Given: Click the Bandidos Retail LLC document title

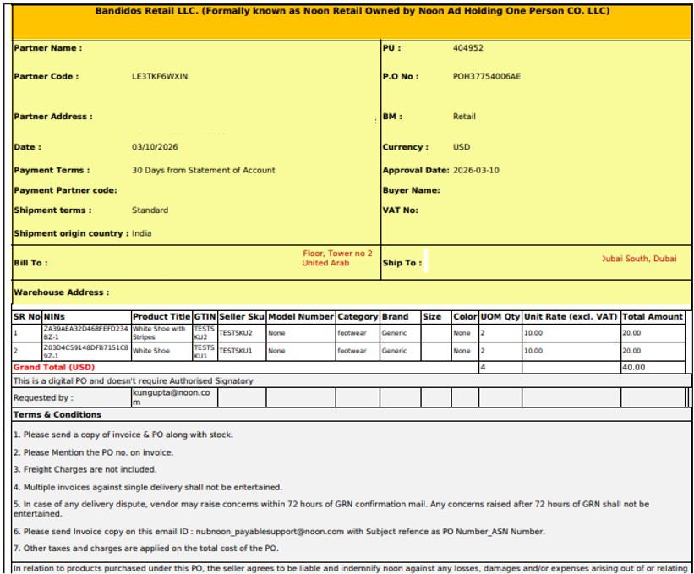Looking at the screenshot, I should [x=352, y=12].
